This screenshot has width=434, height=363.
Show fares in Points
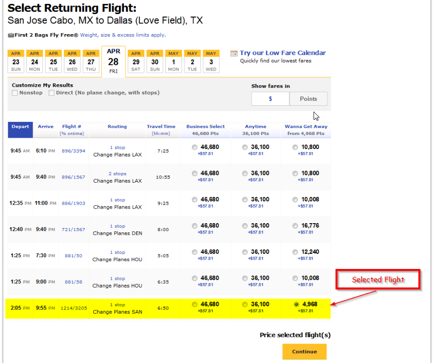308,99
